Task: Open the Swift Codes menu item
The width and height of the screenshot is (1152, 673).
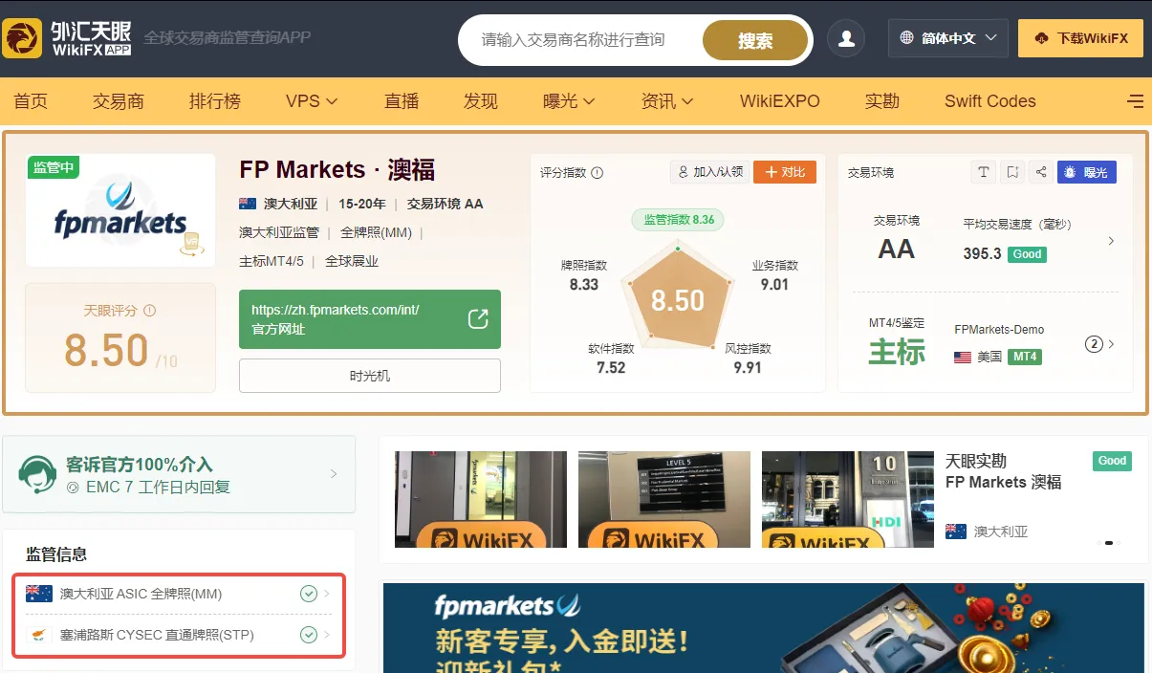Action: click(990, 101)
